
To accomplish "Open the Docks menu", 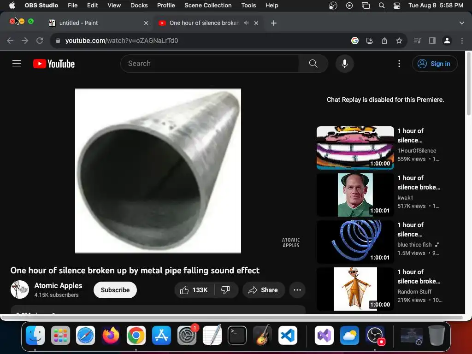I will click(139, 6).
